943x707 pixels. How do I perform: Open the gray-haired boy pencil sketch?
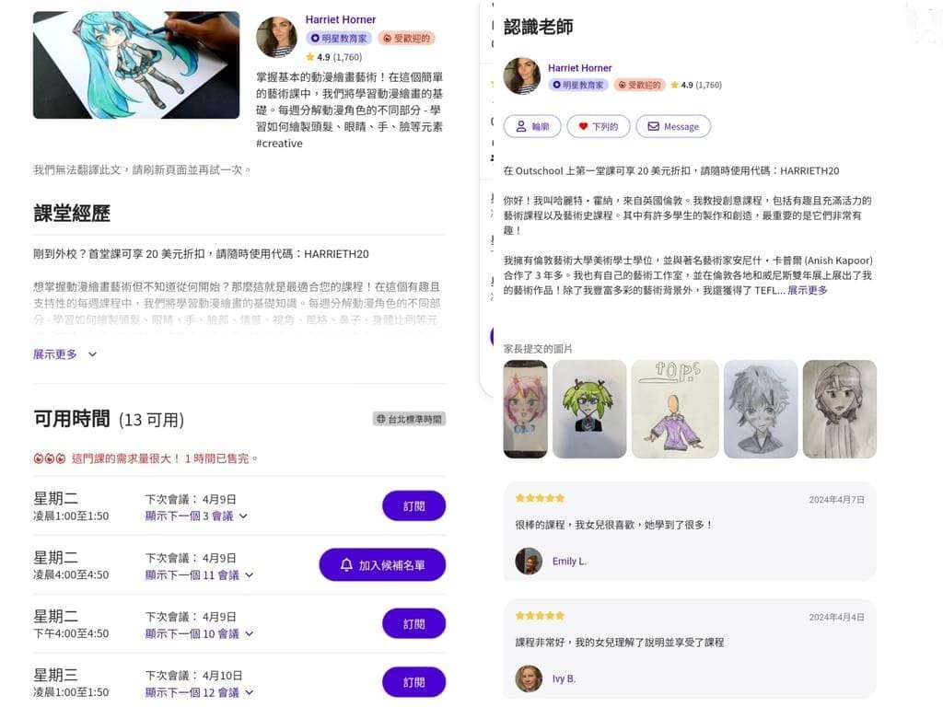coord(761,409)
